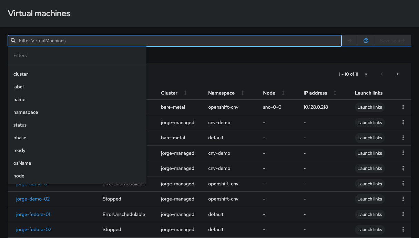
Task: Go to next page of results
Action: [x=398, y=74]
